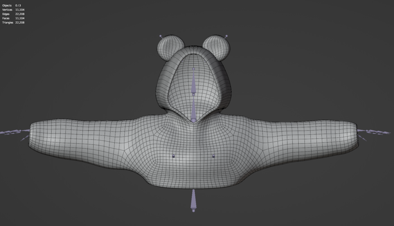Select the upper head bone inside the hood

point(194,81)
